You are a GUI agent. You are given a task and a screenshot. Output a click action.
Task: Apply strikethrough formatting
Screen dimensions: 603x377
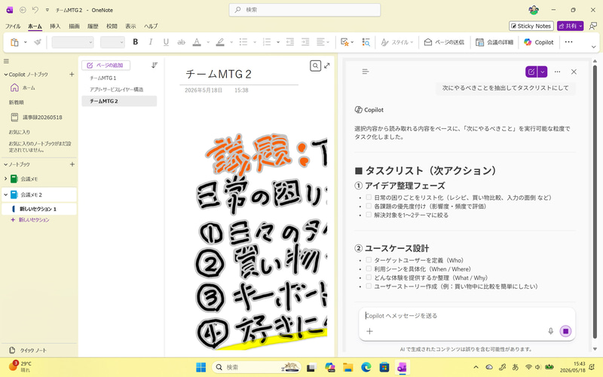coord(181,42)
